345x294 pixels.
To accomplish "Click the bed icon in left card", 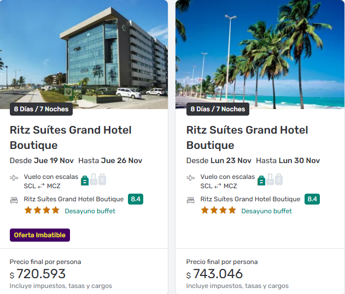I will pos(14,200).
